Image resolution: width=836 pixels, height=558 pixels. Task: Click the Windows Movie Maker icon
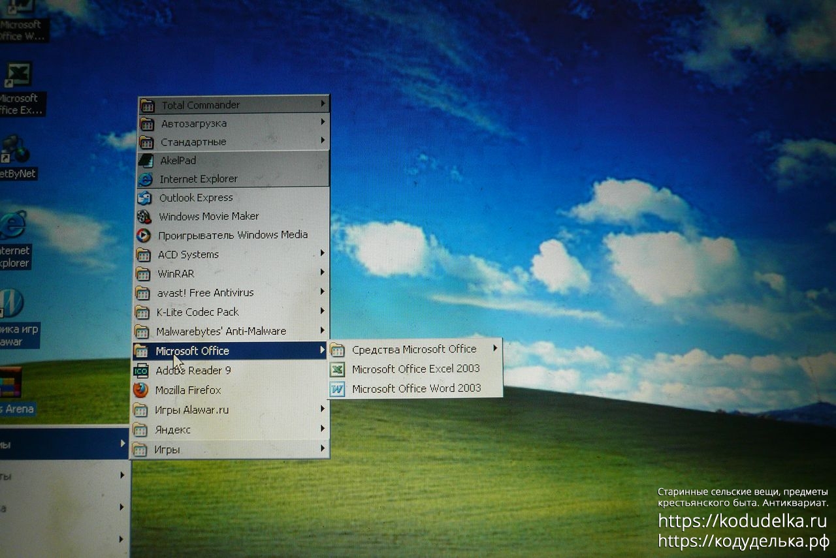tap(144, 217)
